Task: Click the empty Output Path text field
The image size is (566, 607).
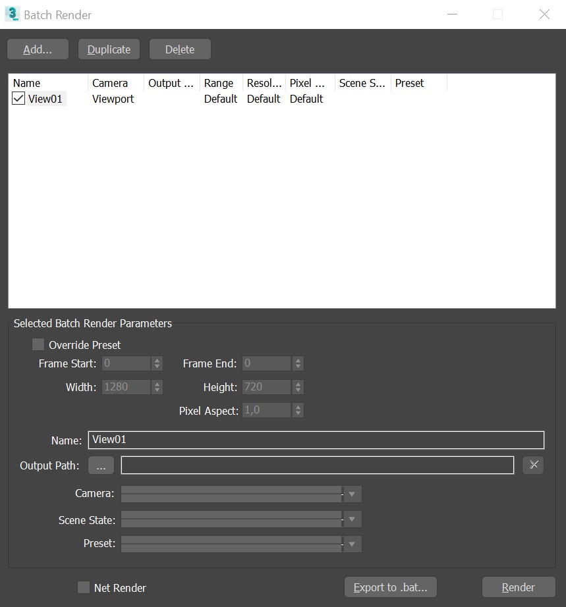Action: 318,465
